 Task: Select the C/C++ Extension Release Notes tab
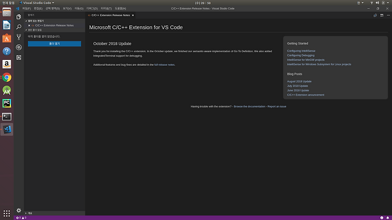point(111,15)
